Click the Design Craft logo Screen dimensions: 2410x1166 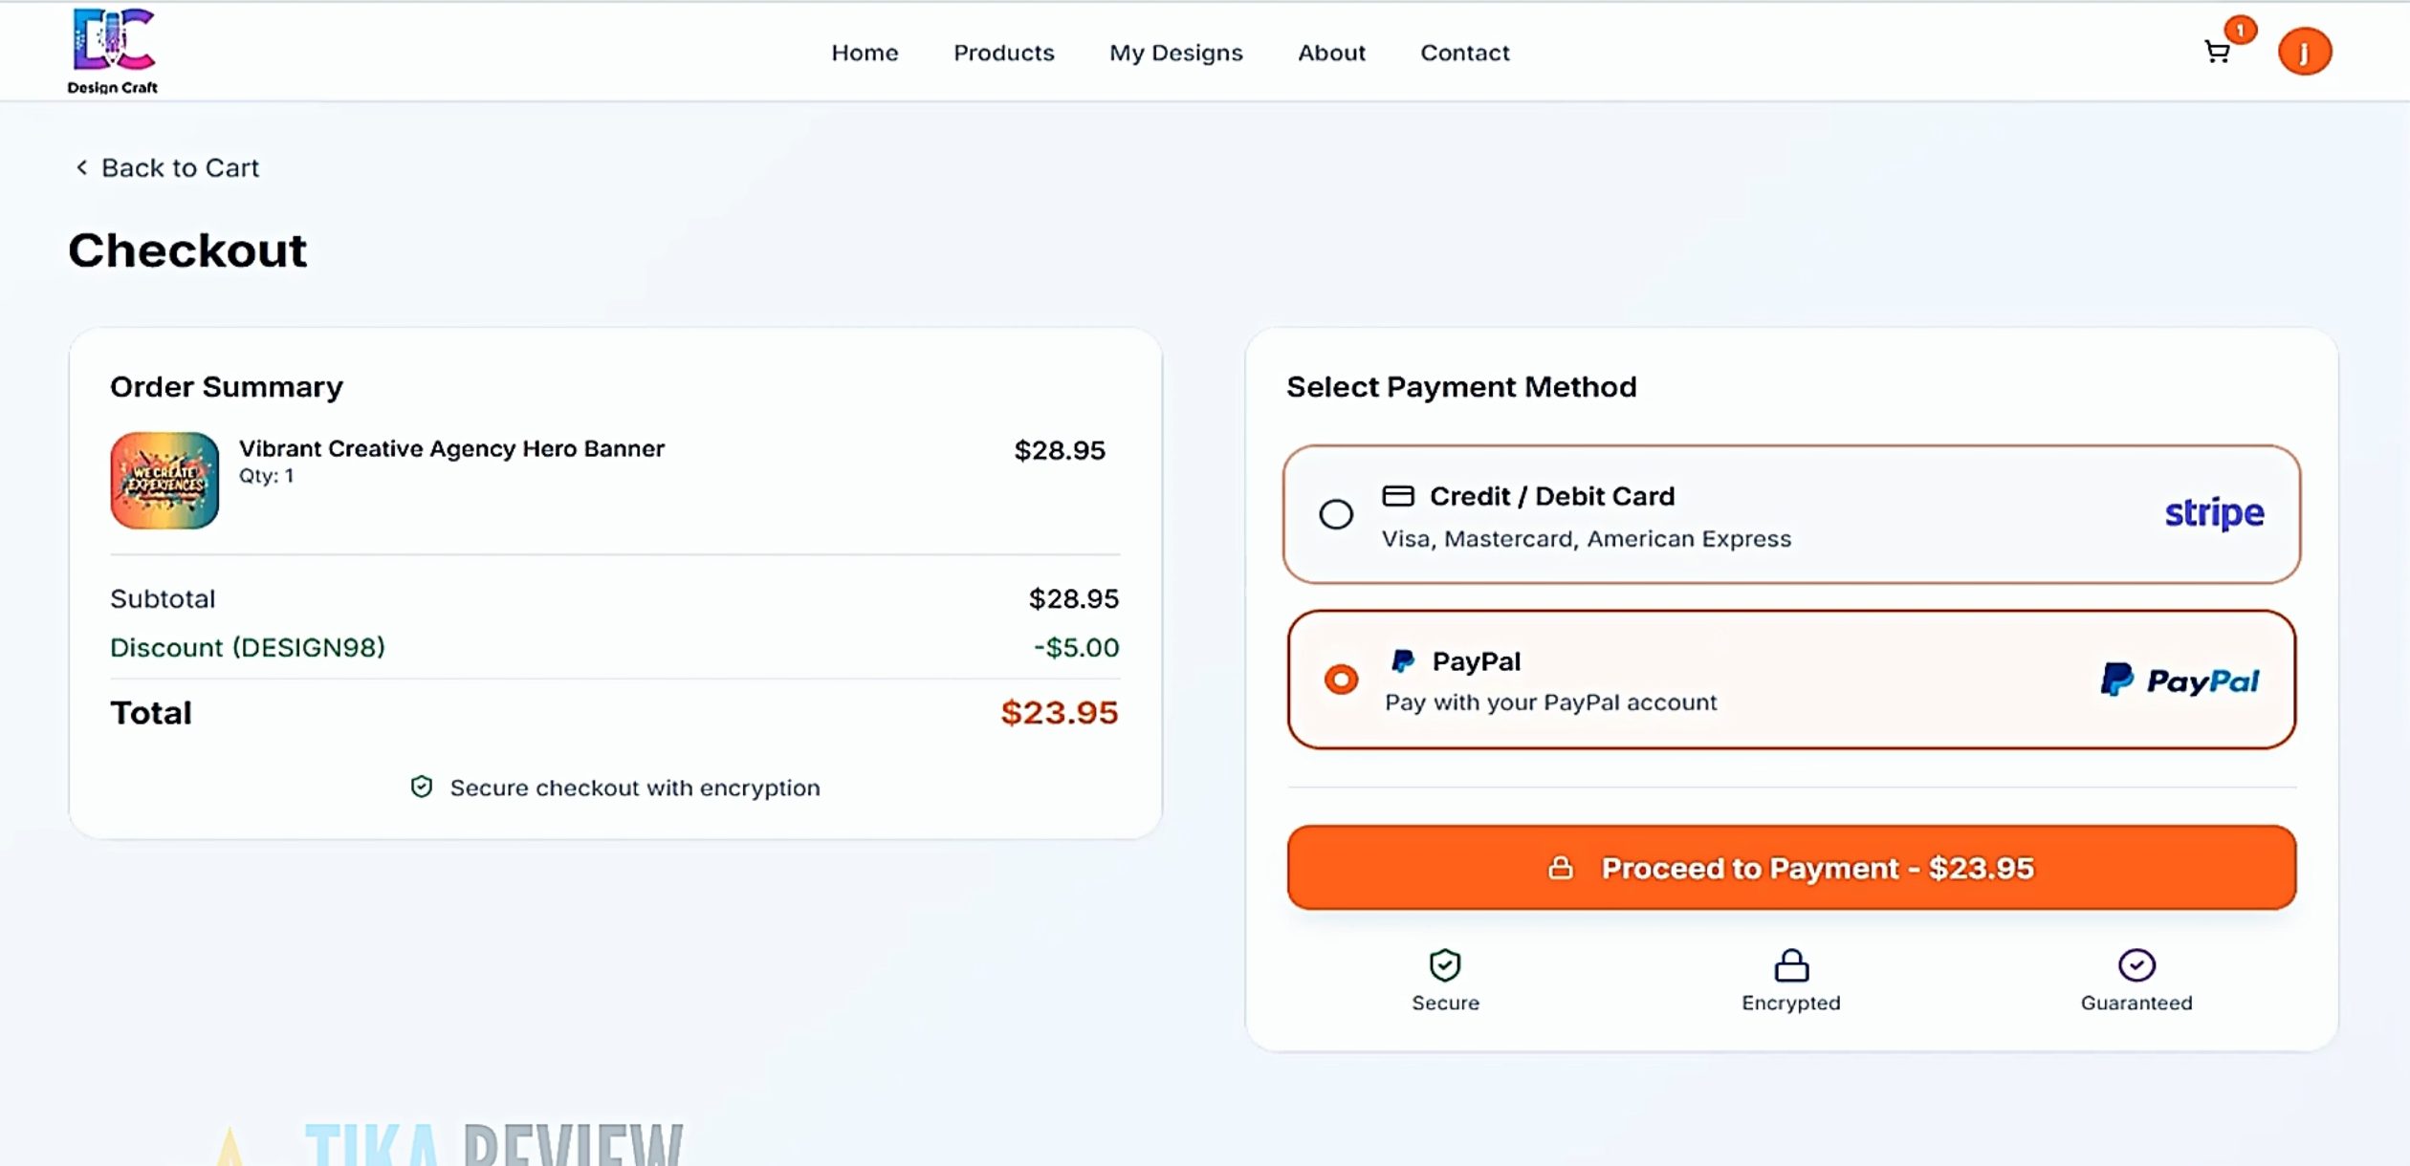[113, 50]
